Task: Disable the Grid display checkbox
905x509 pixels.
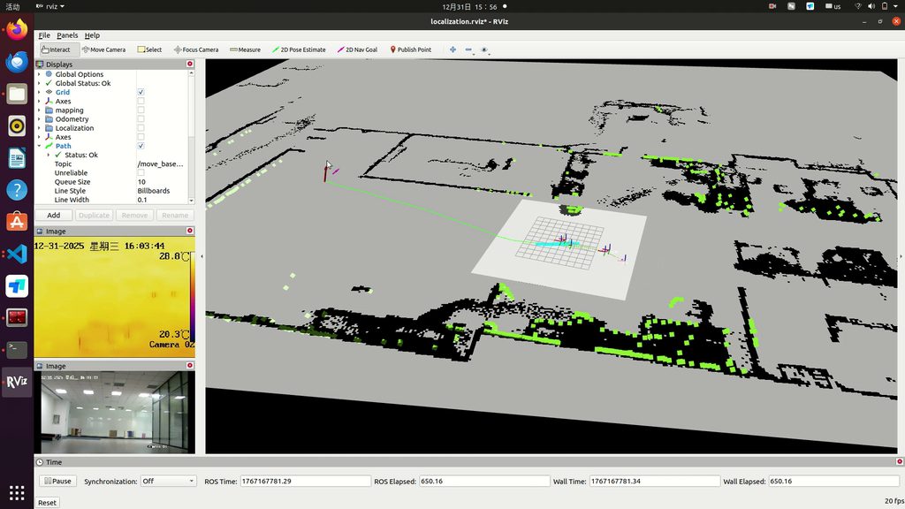Action: (x=141, y=93)
